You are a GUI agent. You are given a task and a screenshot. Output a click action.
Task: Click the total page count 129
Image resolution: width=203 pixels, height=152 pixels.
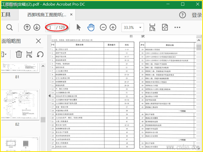coord(62,27)
